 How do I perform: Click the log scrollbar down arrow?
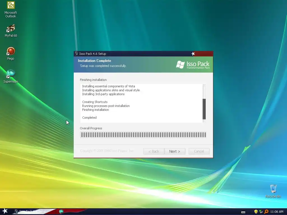coord(204,121)
